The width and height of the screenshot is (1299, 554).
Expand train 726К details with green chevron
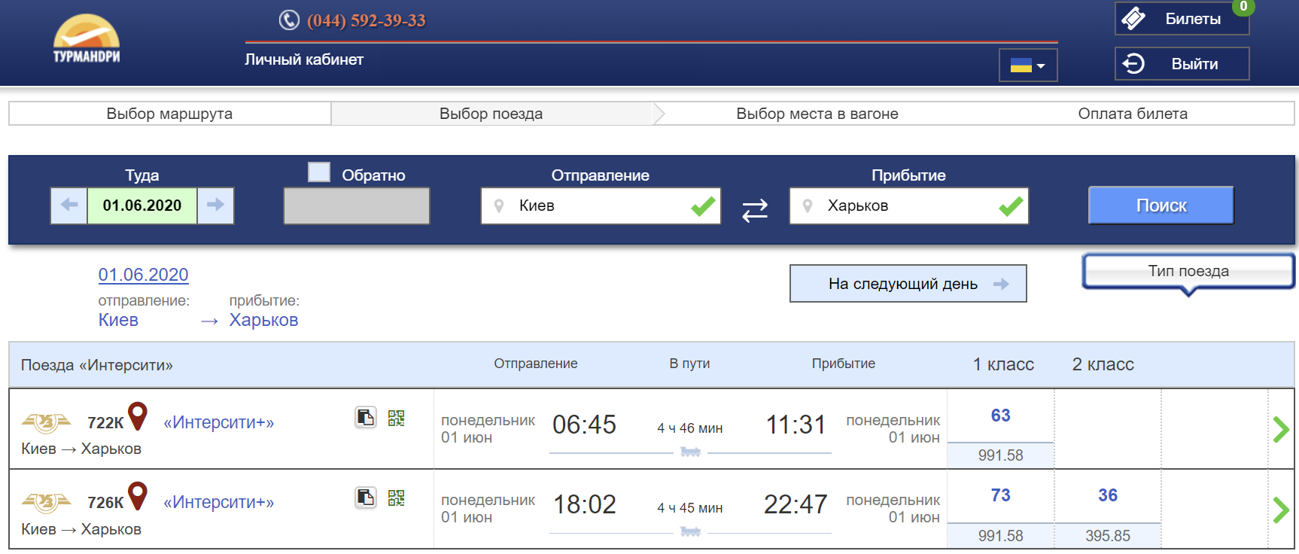1281,510
